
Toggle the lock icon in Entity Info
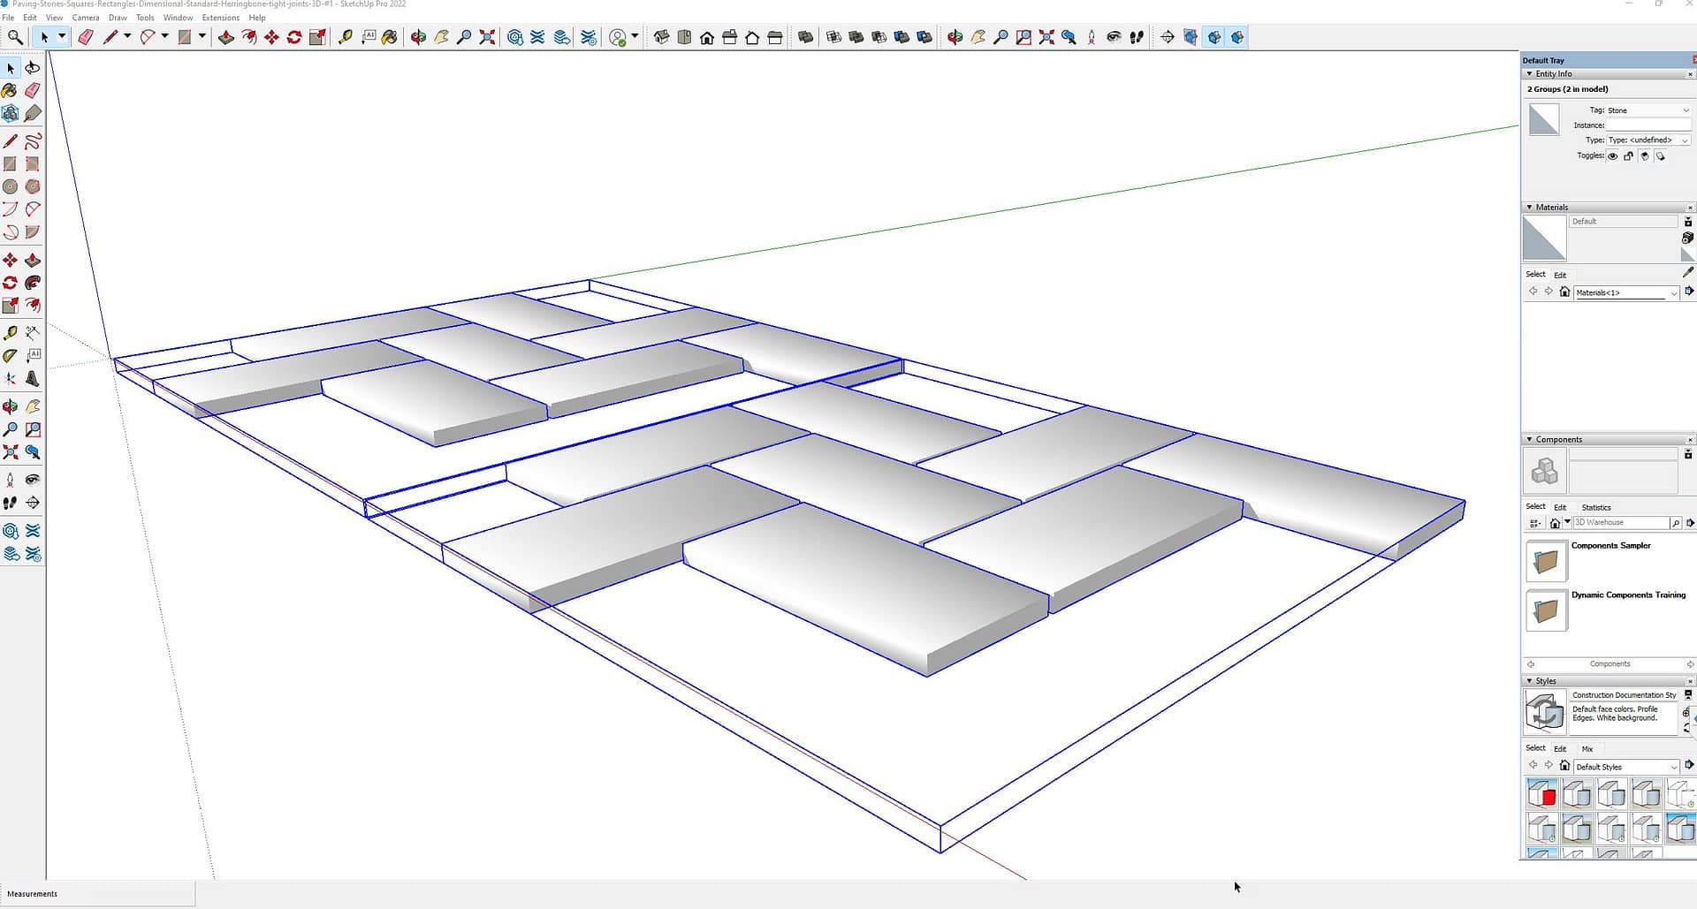(x=1628, y=156)
